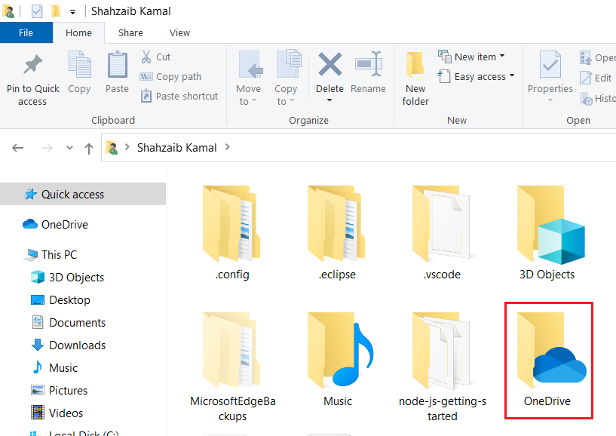The height and width of the screenshot is (436, 616).
Task: Click the Copy ribbon button
Action: pyautogui.click(x=79, y=72)
